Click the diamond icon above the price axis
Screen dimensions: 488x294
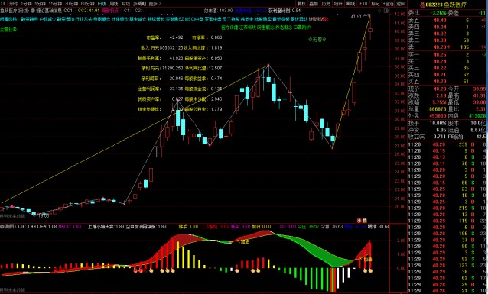pyautogui.click(x=379, y=11)
